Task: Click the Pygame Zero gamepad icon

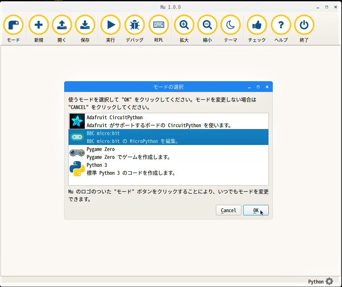Action: point(77,153)
